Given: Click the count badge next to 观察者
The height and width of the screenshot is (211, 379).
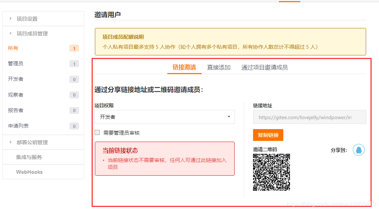Looking at the screenshot, I should tap(74, 95).
